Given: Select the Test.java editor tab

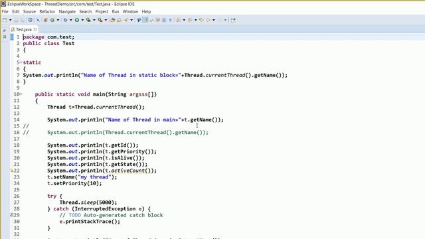Looking at the screenshot, I should [23, 29].
